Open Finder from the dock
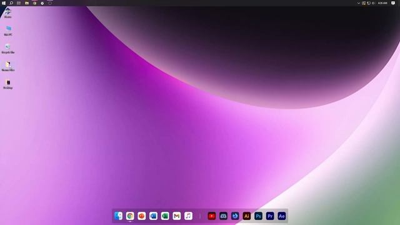This screenshot has width=400, height=225. [118, 216]
